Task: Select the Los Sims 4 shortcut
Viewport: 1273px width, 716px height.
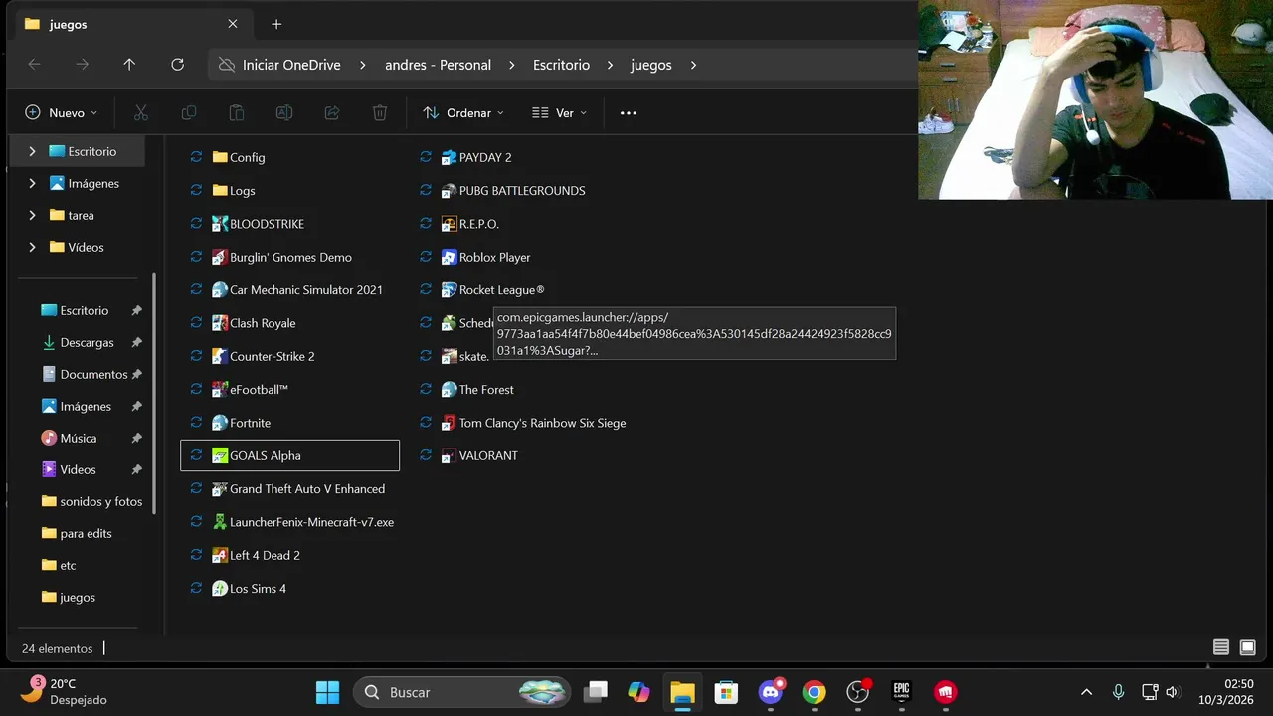Action: (x=249, y=589)
